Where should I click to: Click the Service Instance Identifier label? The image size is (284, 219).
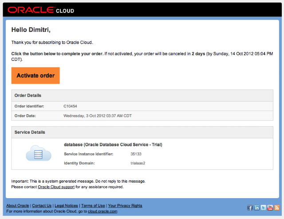[x=89, y=154]
